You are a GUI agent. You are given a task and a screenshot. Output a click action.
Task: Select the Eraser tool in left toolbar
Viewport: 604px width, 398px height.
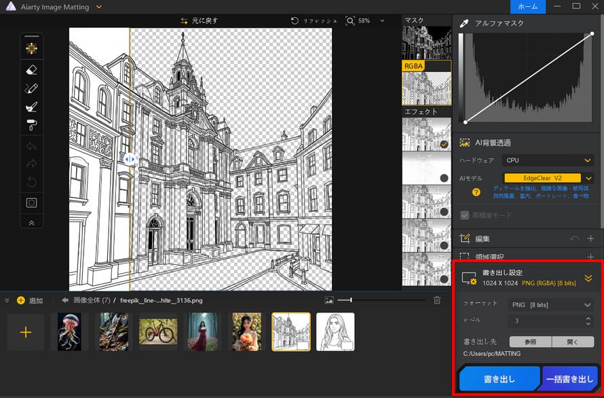[31, 69]
